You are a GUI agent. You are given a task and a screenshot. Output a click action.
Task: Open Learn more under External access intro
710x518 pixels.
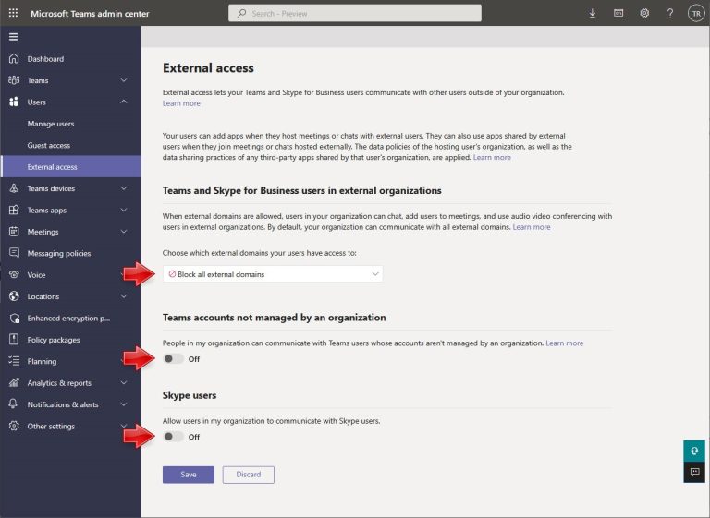[181, 103]
